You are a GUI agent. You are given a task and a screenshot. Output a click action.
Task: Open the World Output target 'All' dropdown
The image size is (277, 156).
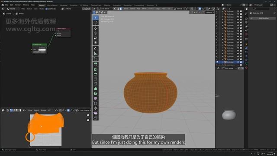tap(63, 31)
